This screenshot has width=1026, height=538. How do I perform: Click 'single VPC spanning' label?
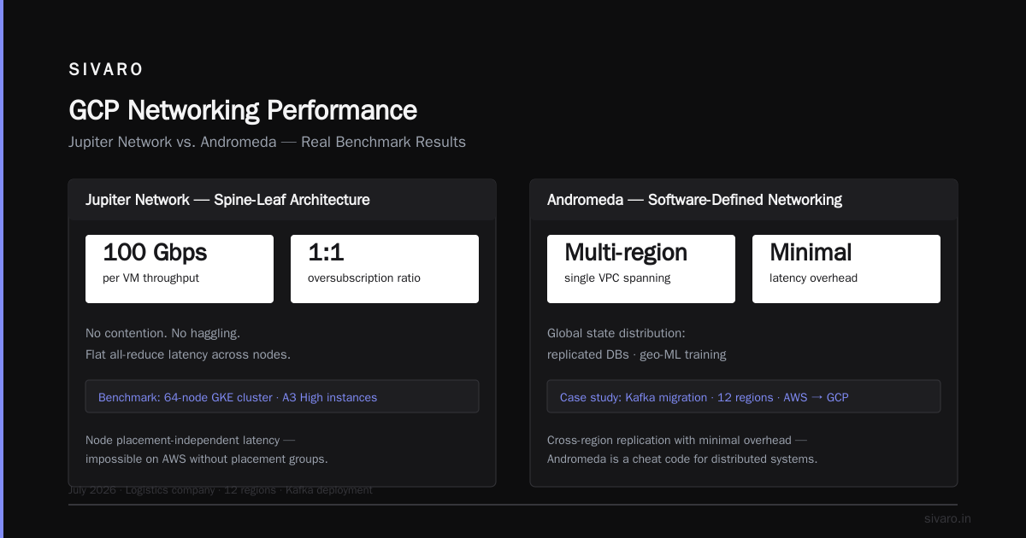617,278
